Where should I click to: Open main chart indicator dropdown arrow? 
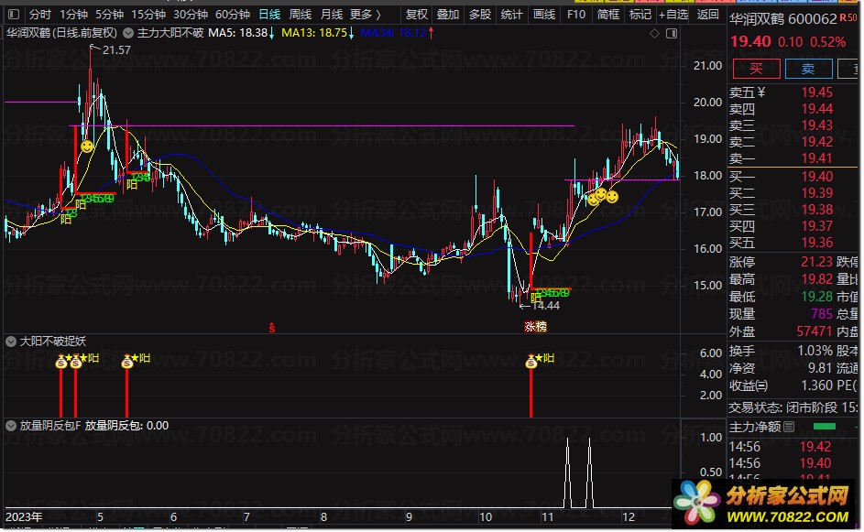pos(128,33)
